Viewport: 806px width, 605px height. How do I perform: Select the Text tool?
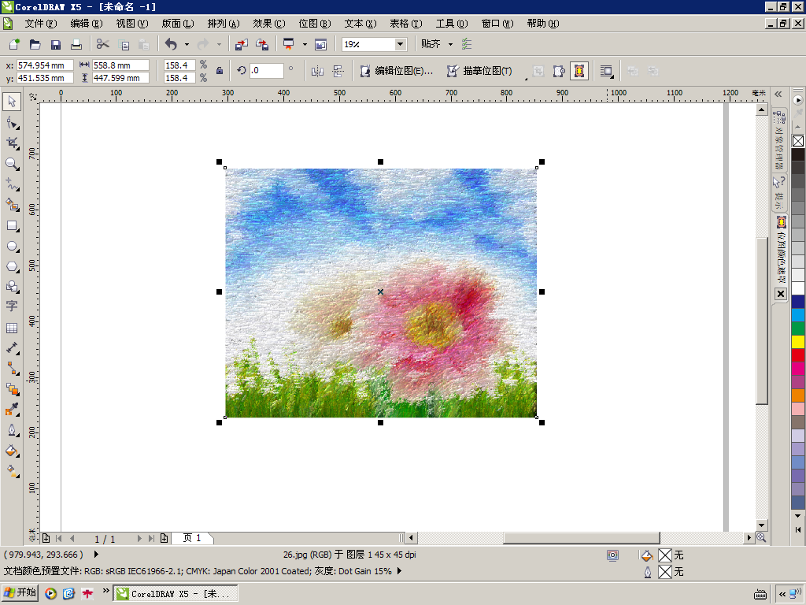[12, 306]
